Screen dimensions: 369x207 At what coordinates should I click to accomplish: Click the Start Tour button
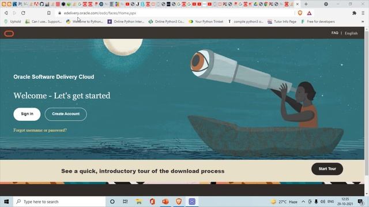pos(327,169)
